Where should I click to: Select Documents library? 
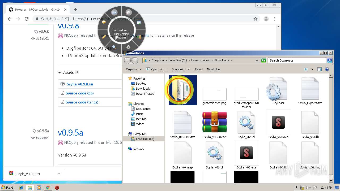click(x=143, y=109)
